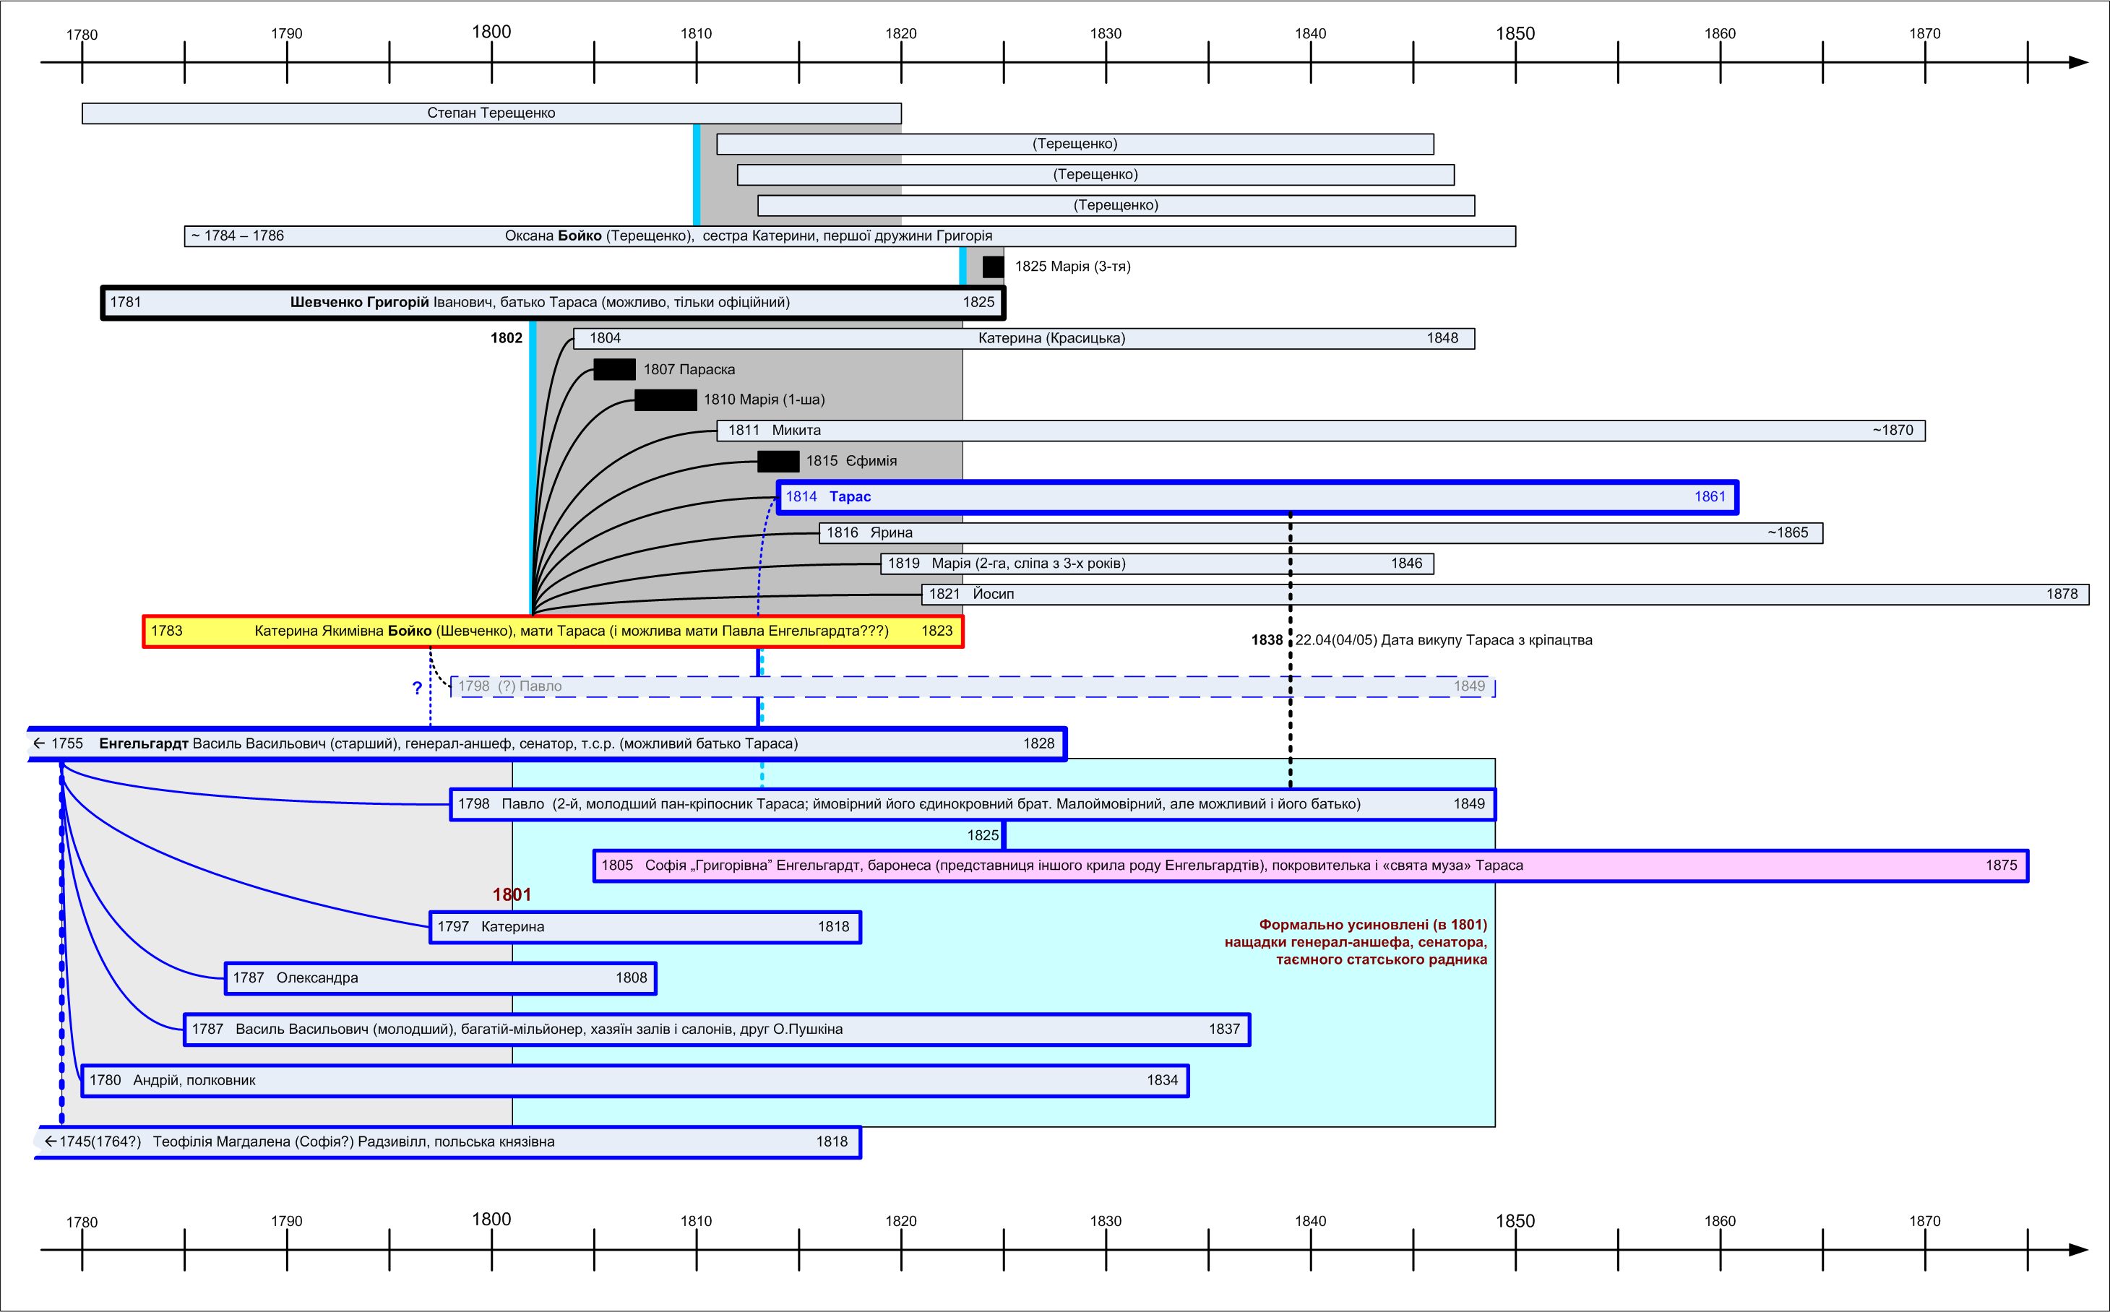
Task: Click the 1850 tick on top axis
Action: point(1515,62)
